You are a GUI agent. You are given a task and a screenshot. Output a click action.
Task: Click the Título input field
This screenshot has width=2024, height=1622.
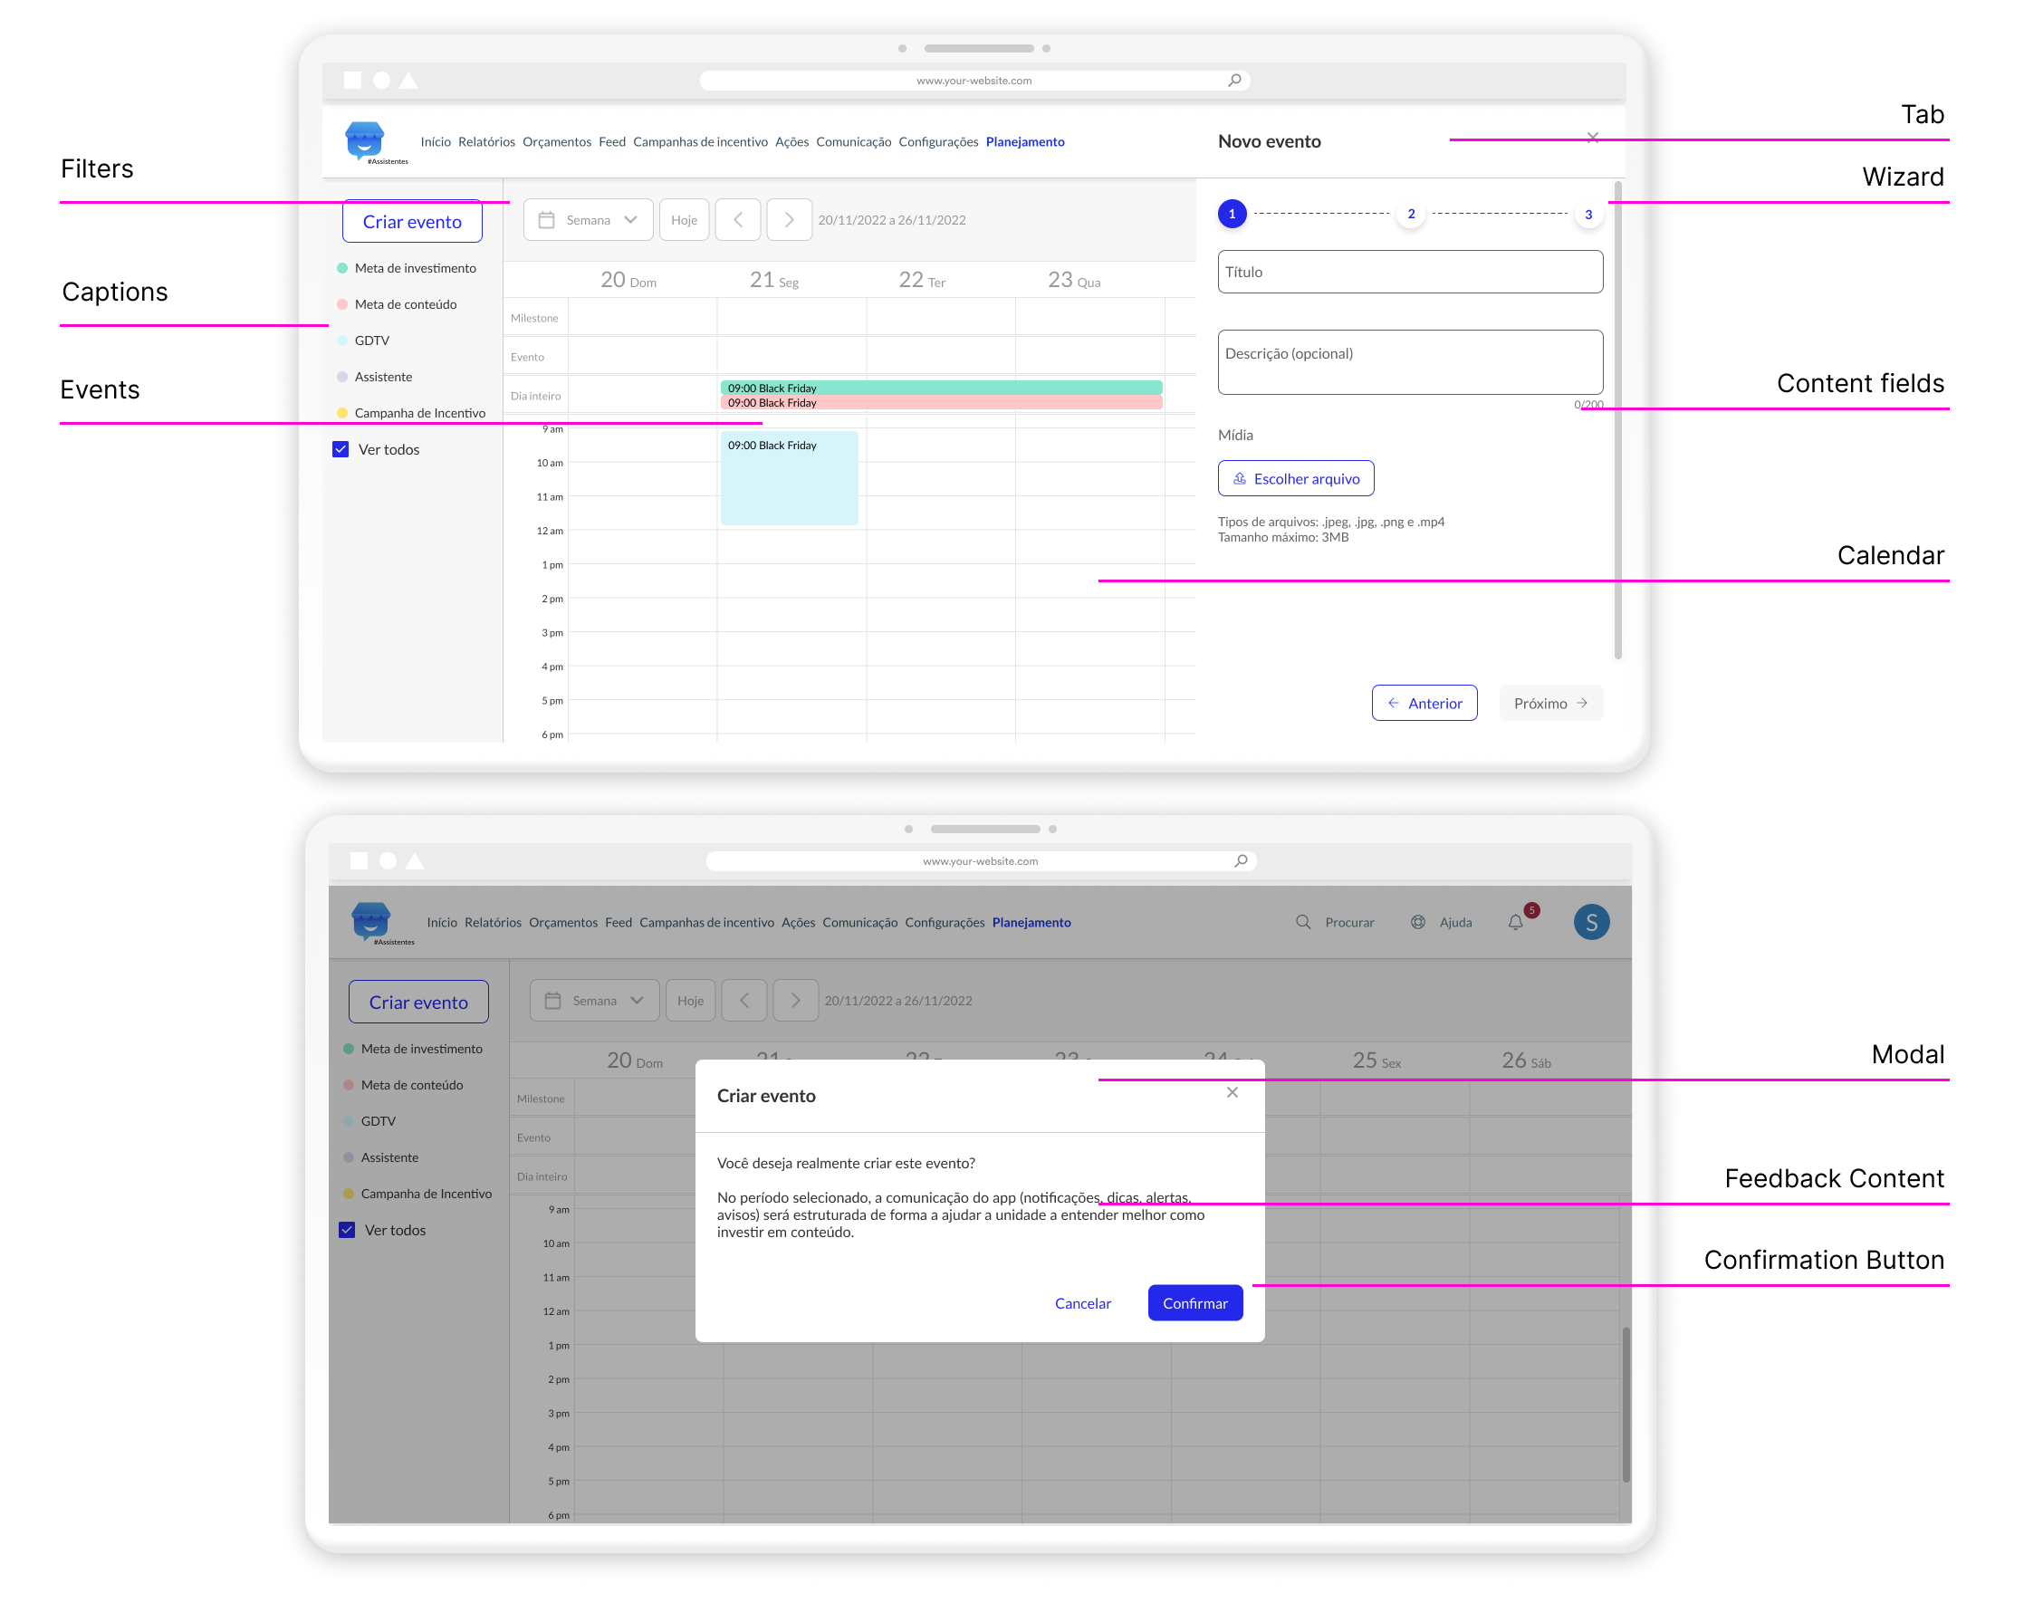pos(1411,273)
